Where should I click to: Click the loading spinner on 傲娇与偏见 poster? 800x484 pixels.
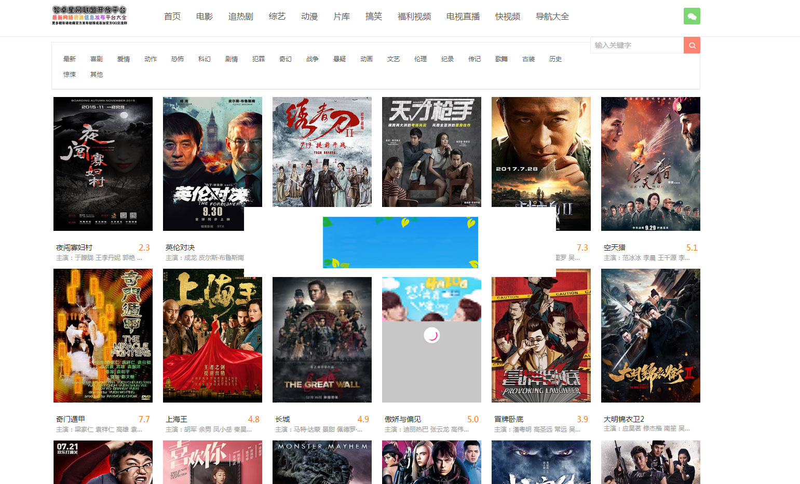pos(431,335)
